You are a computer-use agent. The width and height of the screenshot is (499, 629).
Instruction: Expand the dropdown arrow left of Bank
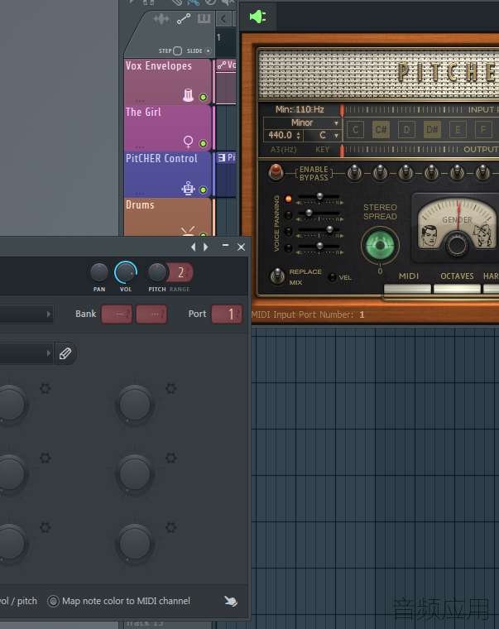pyautogui.click(x=49, y=314)
